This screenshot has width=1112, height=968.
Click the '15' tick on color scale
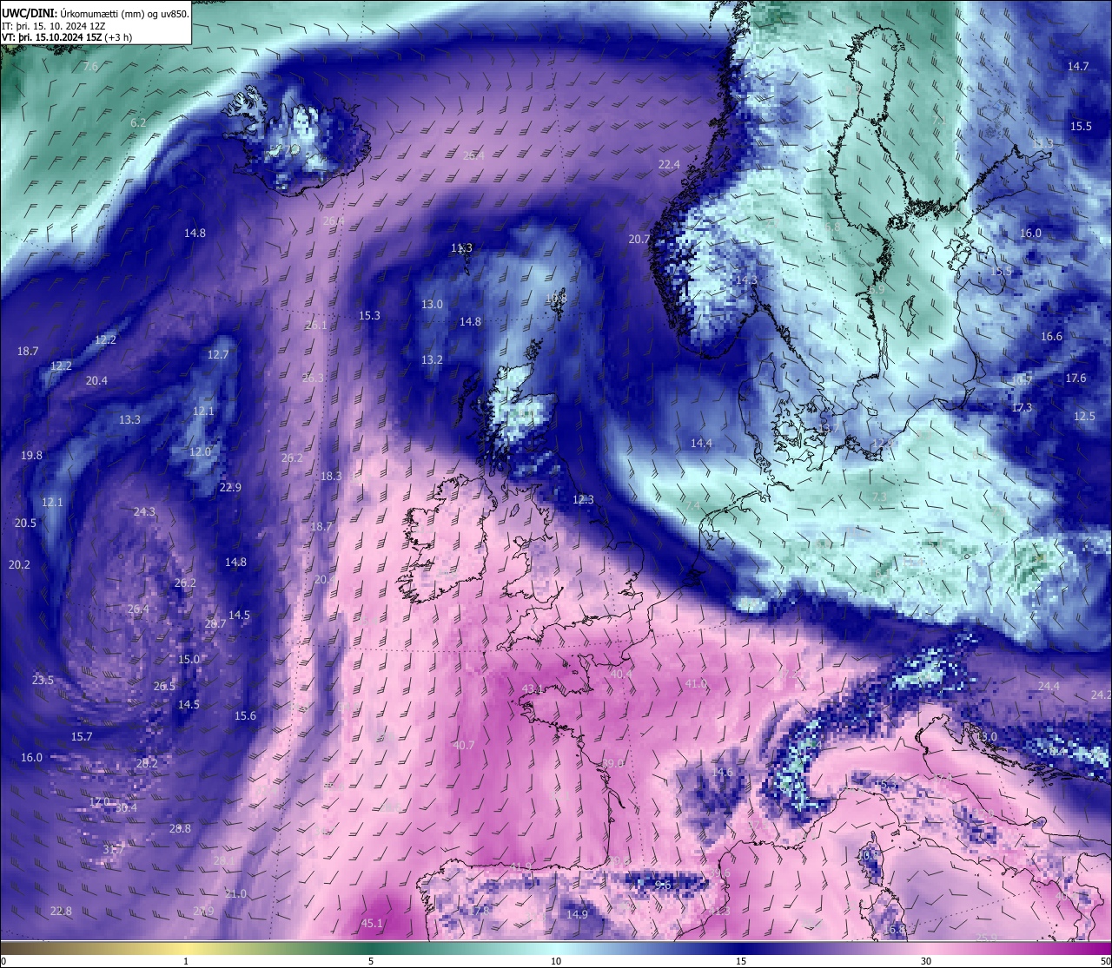741,961
